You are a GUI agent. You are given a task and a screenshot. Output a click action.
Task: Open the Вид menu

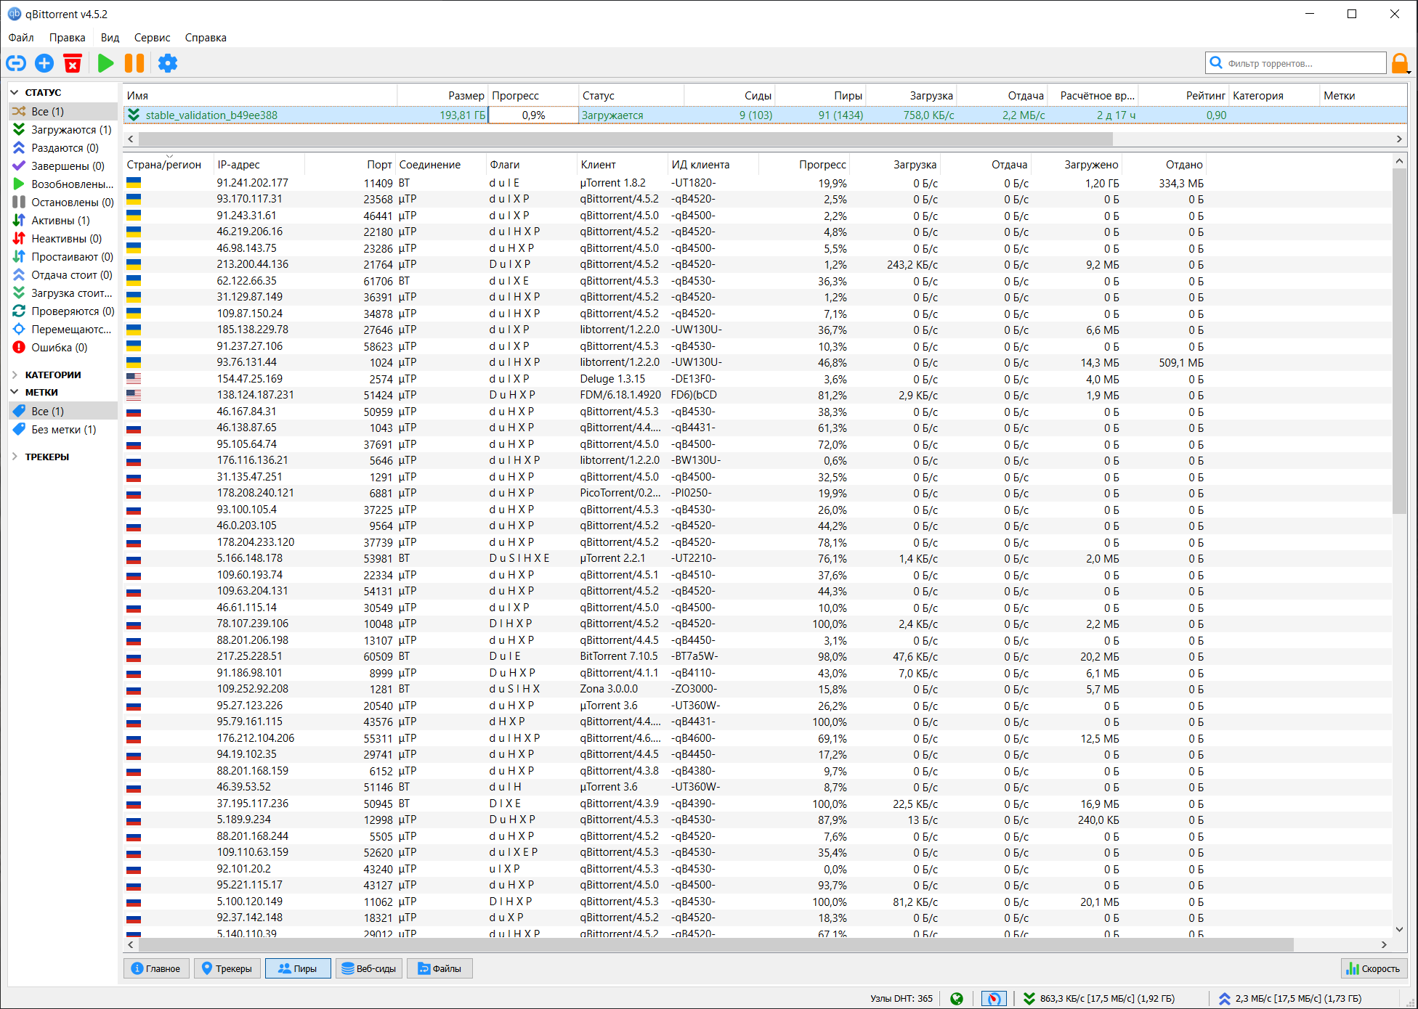click(x=110, y=38)
